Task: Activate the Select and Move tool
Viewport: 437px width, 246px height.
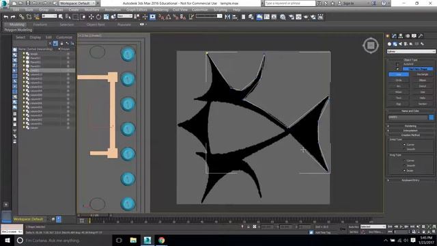Action: pyautogui.click(x=91, y=17)
